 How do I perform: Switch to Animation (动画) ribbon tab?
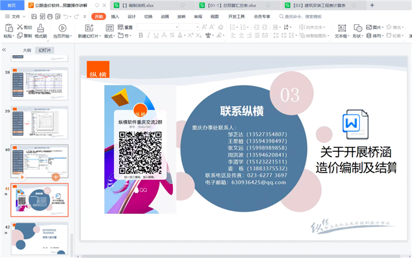point(165,16)
